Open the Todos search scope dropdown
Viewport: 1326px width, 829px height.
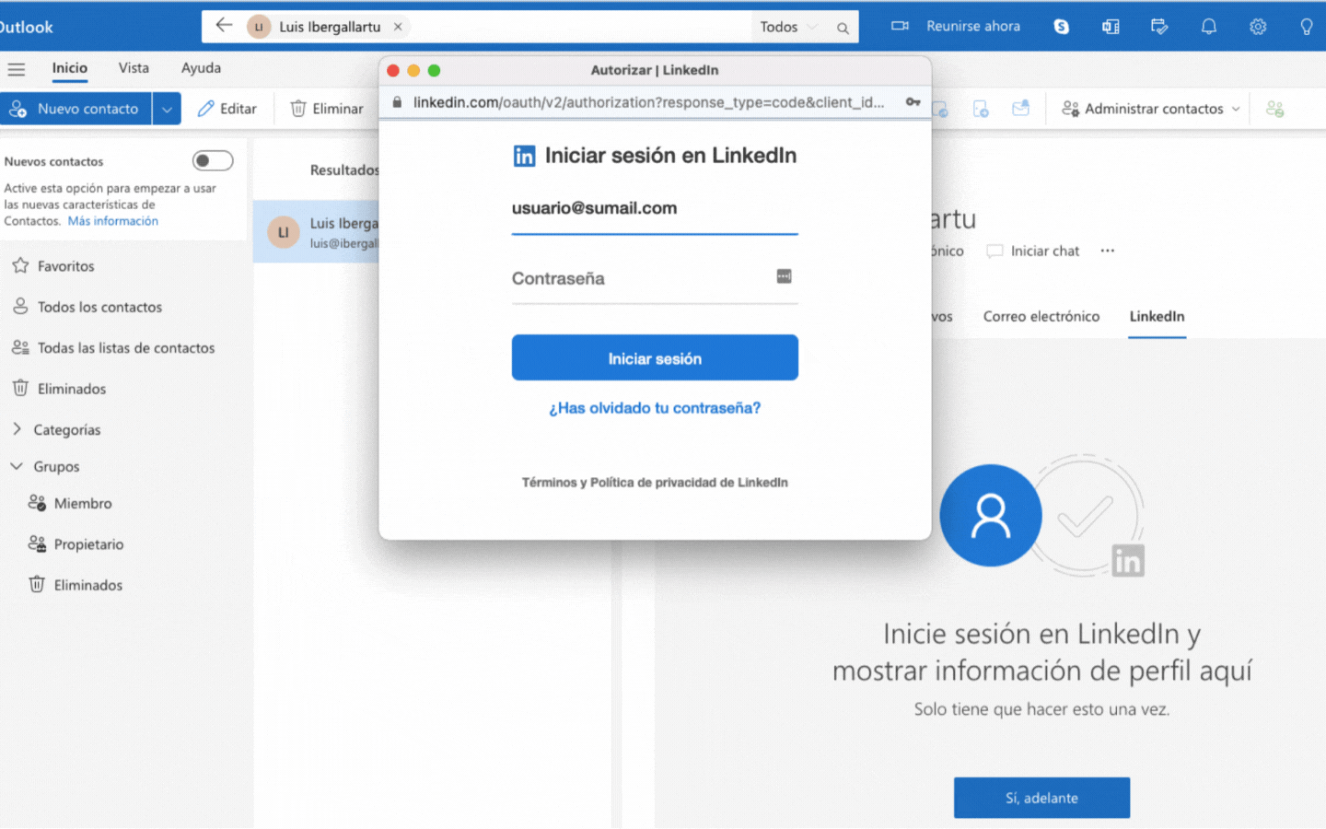click(x=788, y=27)
